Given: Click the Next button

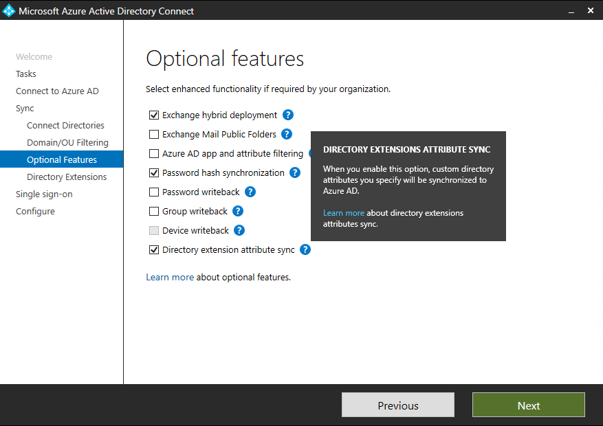Looking at the screenshot, I should click(x=528, y=405).
